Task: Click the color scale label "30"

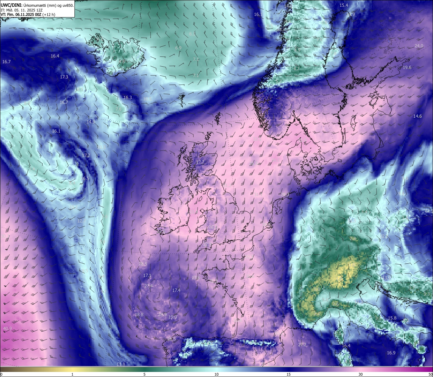Action: (x=361, y=374)
